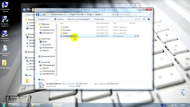
Task: Open 'Загрузки' in the navigation pane
Action: [x=46, y=27]
